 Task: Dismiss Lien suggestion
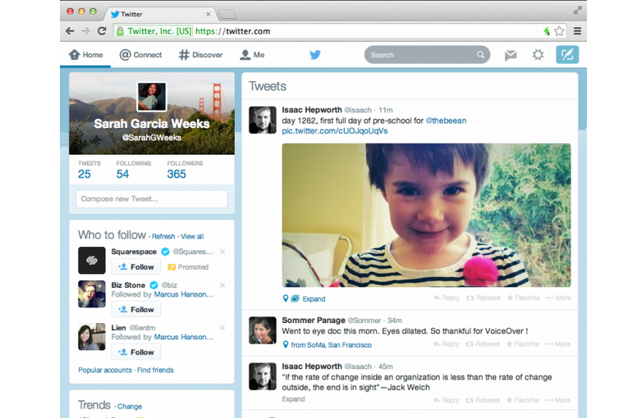point(222,328)
